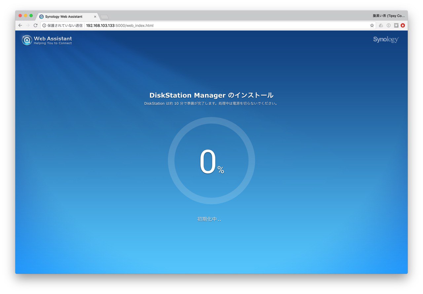Click the browser back arrow
The width and height of the screenshot is (423, 294).
[20, 25]
